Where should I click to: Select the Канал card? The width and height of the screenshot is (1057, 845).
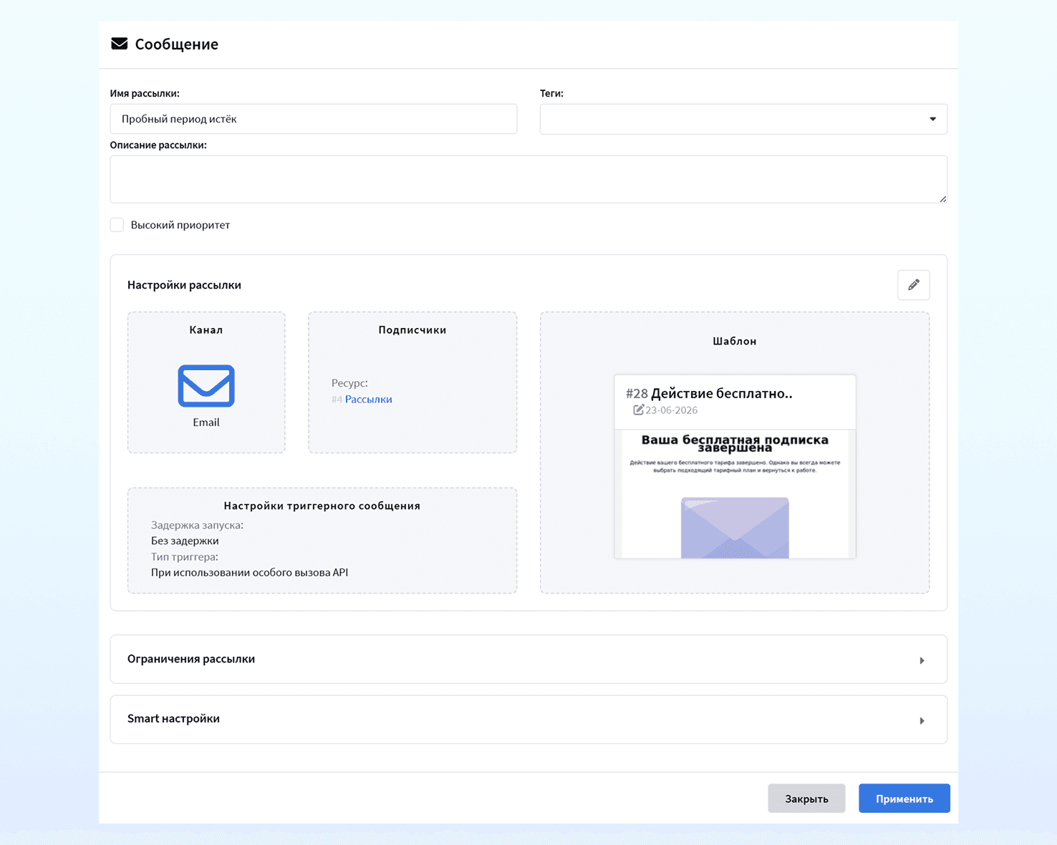pyautogui.click(x=206, y=382)
